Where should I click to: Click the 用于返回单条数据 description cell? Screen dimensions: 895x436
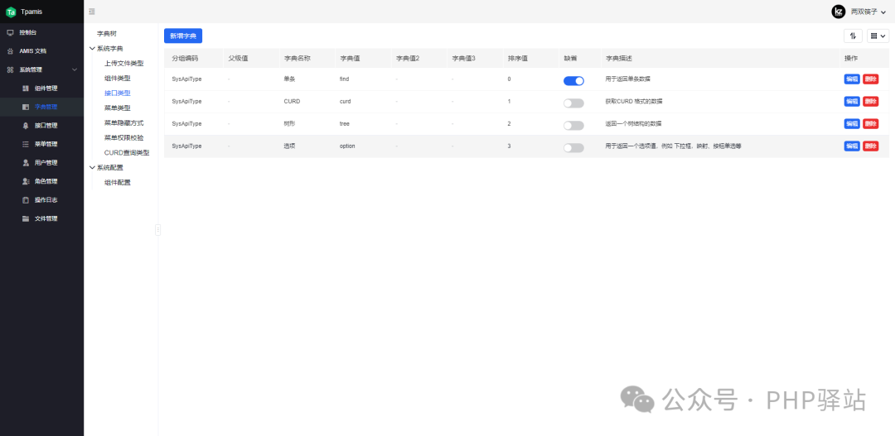coord(628,79)
